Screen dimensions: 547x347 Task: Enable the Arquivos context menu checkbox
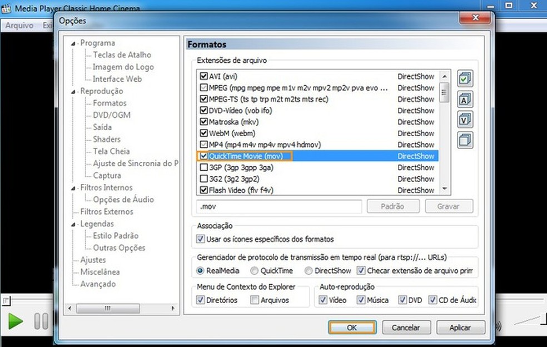[255, 300]
